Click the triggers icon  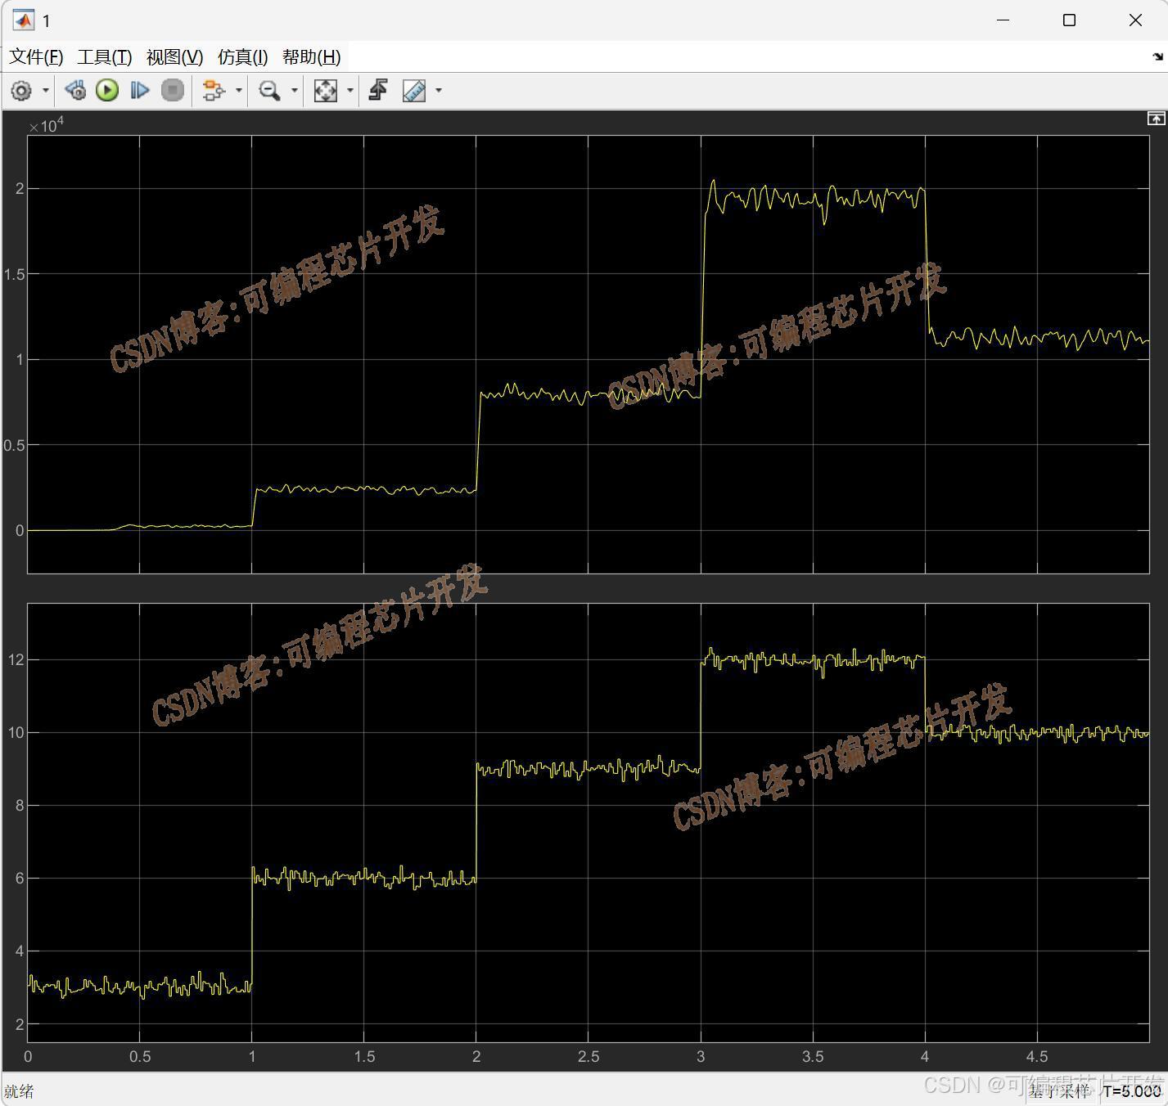[378, 90]
